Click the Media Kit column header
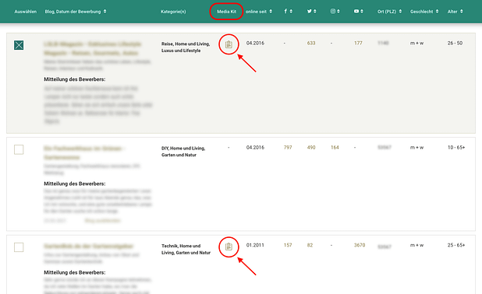482x294 pixels. click(x=226, y=12)
